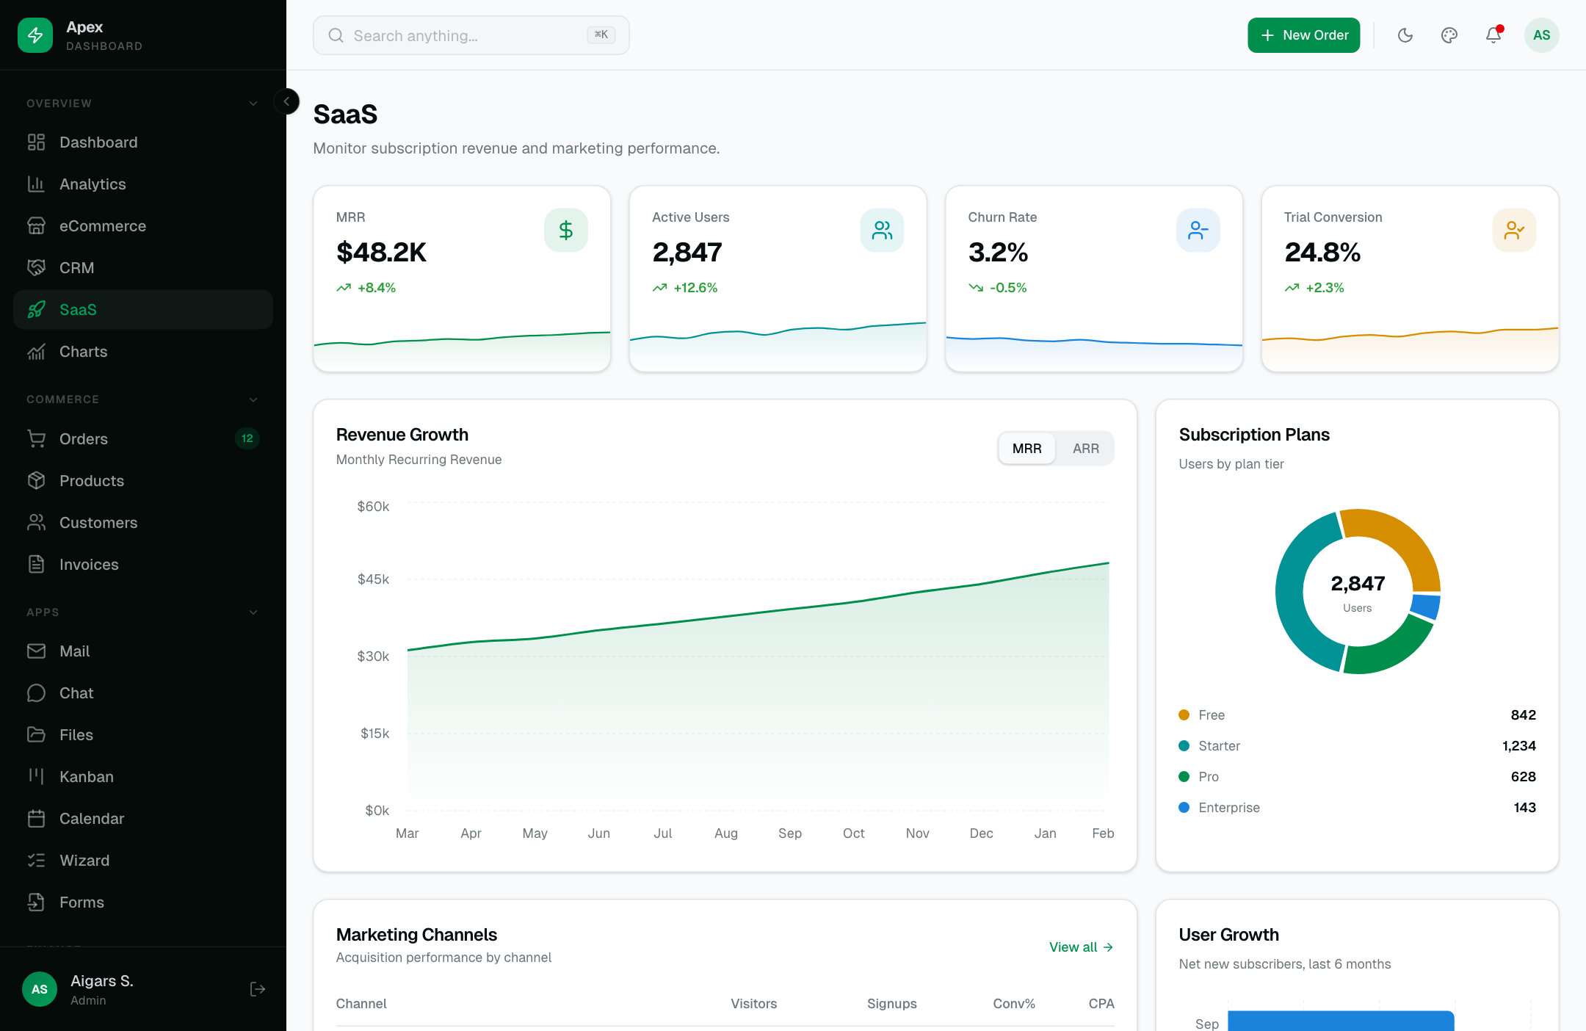Open the Analytics bar-chart item
This screenshot has width=1586, height=1031.
tap(143, 184)
